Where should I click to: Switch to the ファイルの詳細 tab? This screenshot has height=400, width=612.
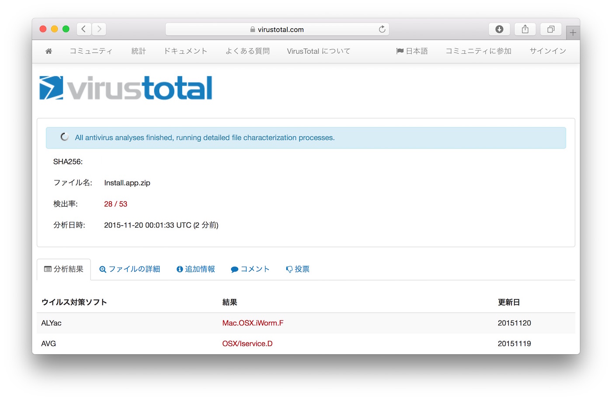tap(130, 269)
